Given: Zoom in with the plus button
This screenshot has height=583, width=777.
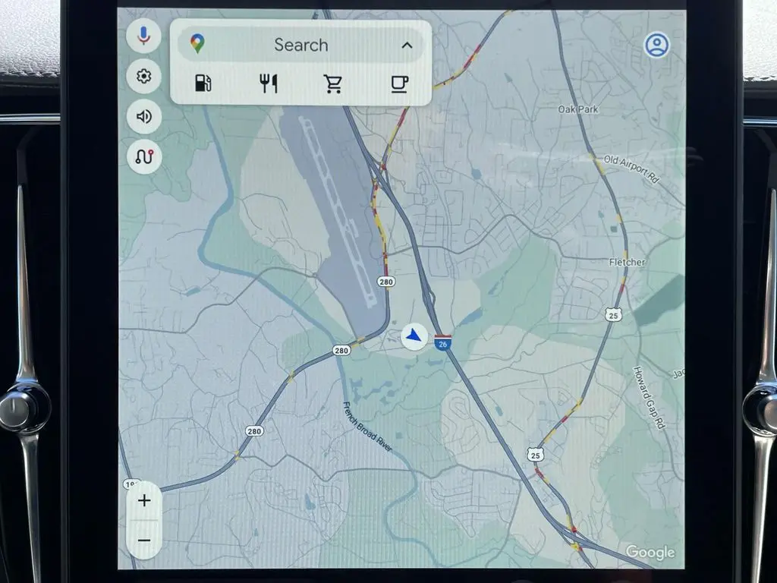Looking at the screenshot, I should [x=144, y=500].
